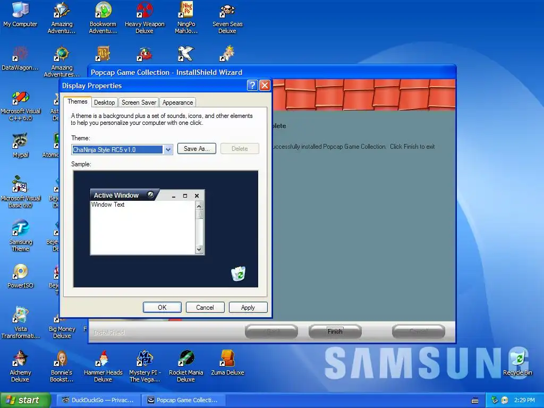Viewport: 544px width, 408px height.
Task: Open the NingPo MahJong shortcut
Action: click(186, 18)
